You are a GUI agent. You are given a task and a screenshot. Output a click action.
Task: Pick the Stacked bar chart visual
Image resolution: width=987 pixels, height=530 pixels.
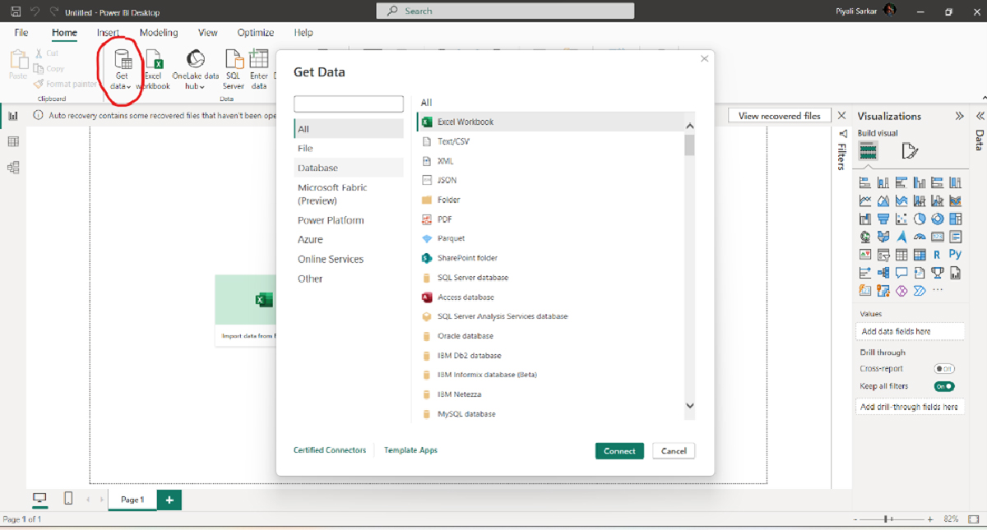coord(865,182)
